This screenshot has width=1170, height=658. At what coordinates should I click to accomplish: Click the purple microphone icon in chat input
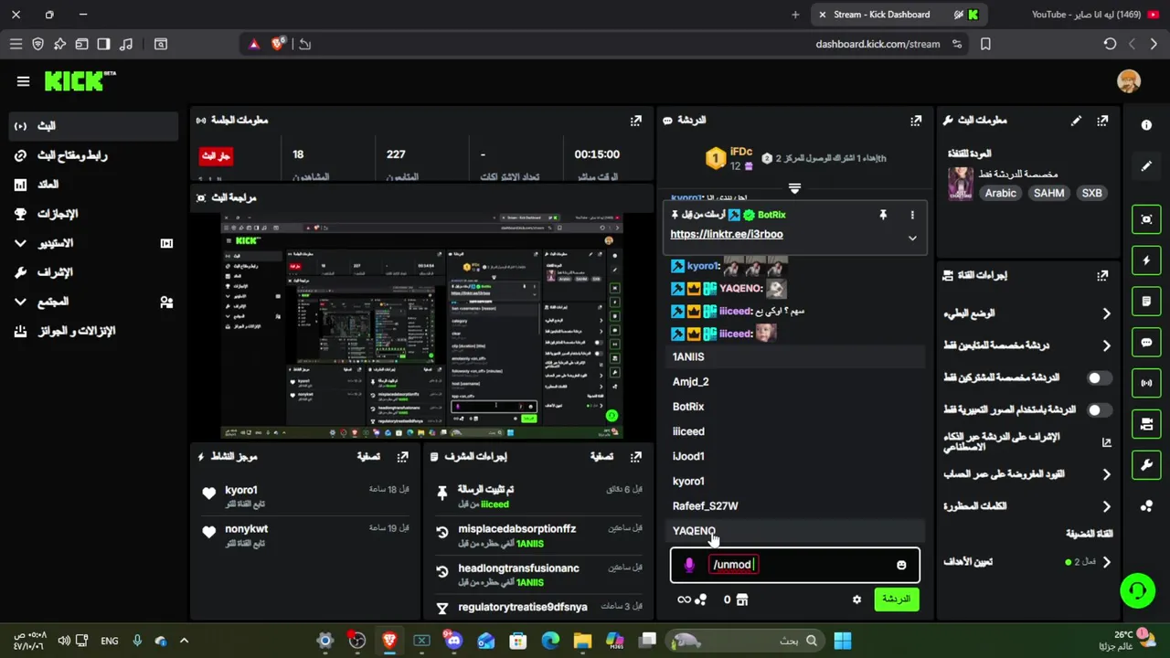point(689,565)
